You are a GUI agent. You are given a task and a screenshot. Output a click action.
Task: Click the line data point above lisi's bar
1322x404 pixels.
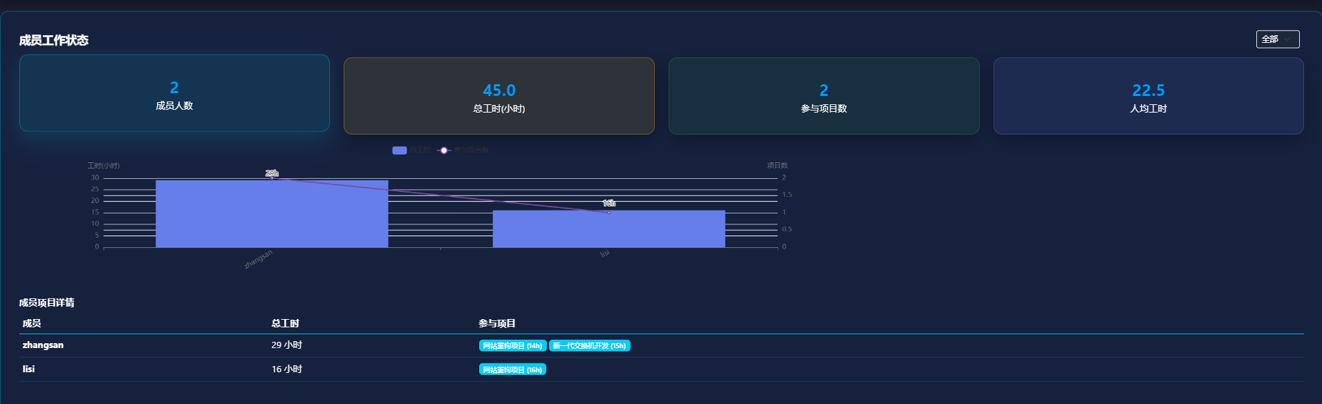pyautogui.click(x=609, y=213)
